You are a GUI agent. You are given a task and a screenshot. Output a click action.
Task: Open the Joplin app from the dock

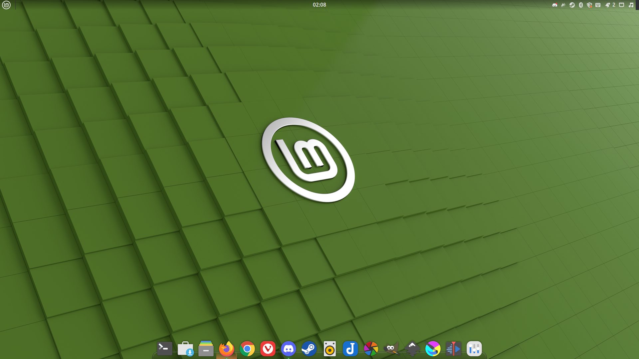pyautogui.click(x=350, y=349)
